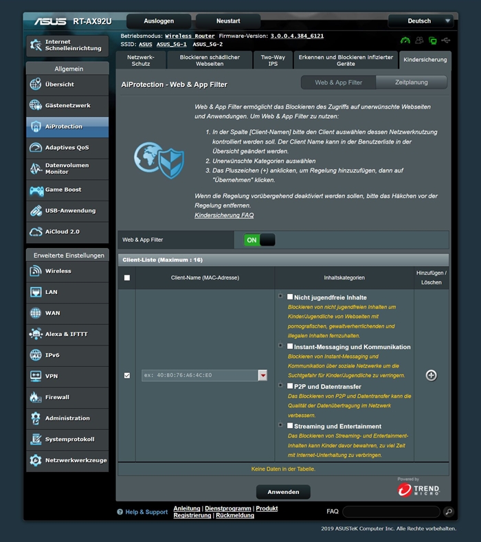Screen dimensions: 481x542
Task: Open the Registrierung footer link
Action: [192, 515]
